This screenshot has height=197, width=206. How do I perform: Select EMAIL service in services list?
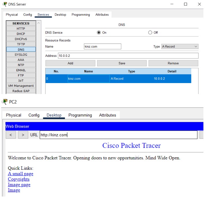[21, 70]
